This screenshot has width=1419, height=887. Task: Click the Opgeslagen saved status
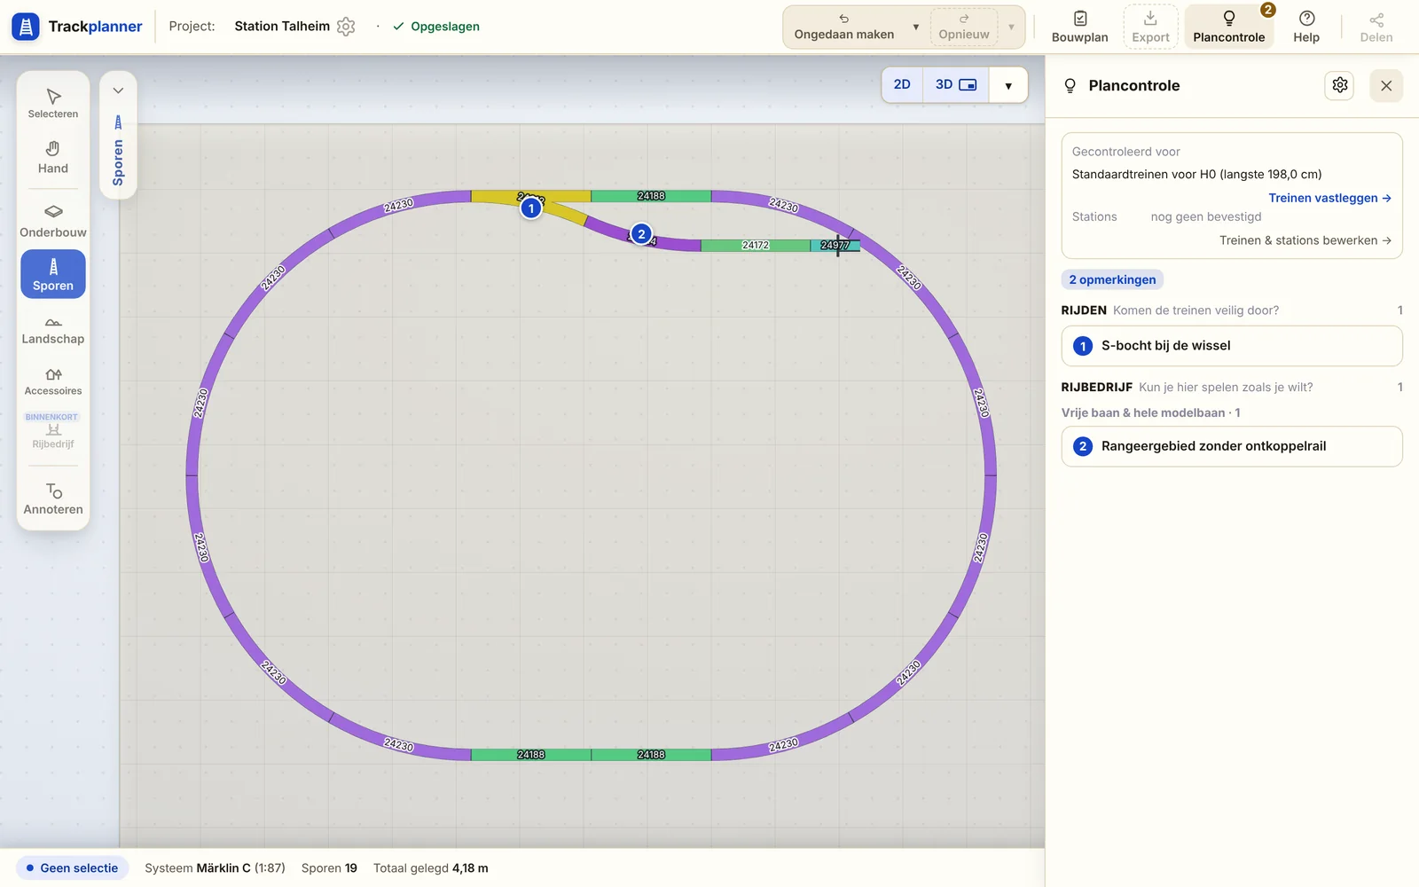[436, 27]
